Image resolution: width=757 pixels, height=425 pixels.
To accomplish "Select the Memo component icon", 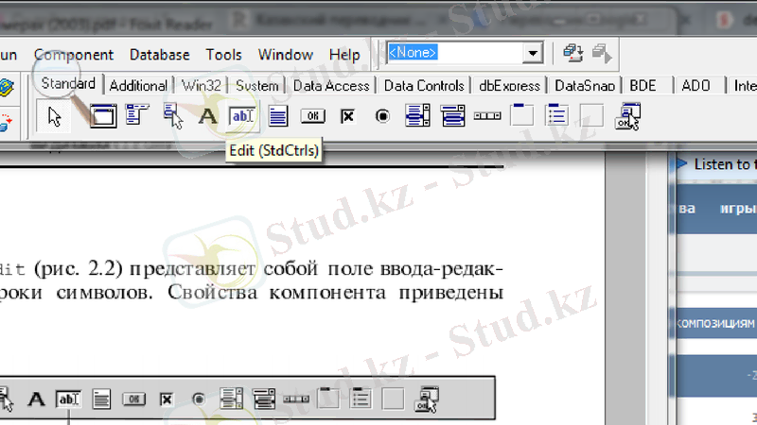I will click(277, 116).
